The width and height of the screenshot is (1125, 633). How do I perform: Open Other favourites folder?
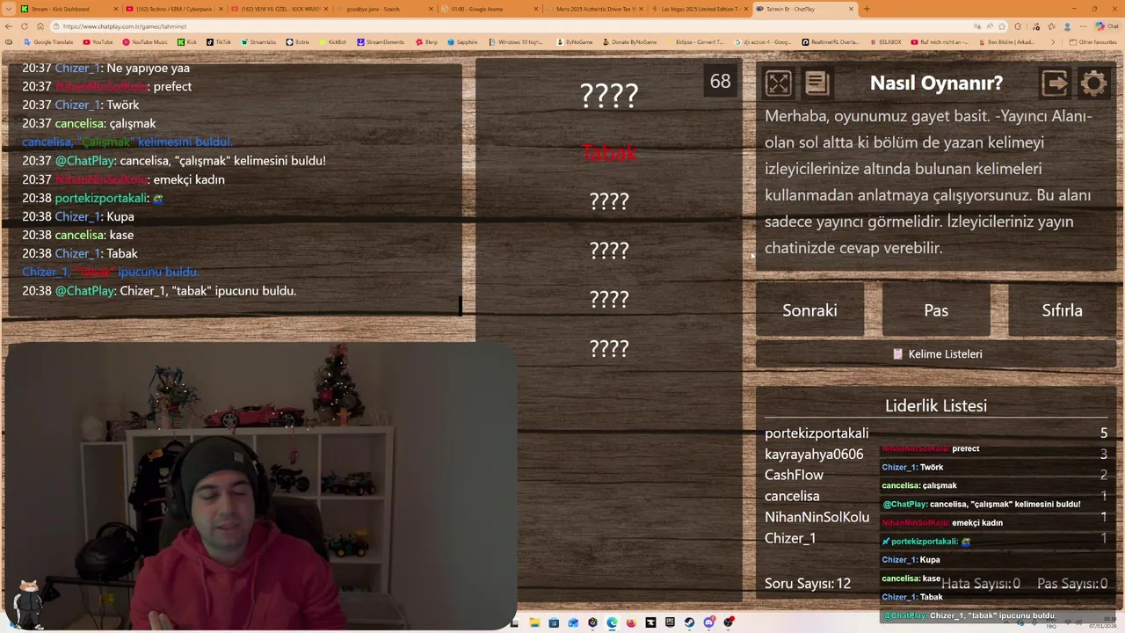[x=1093, y=42]
